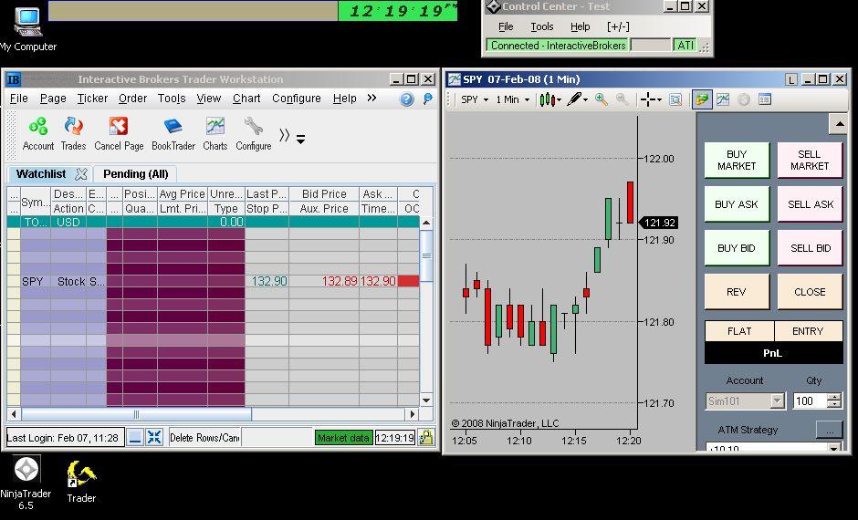Viewport: 858px width, 520px height.
Task: Click the BUY MARKET button
Action: pos(737,160)
